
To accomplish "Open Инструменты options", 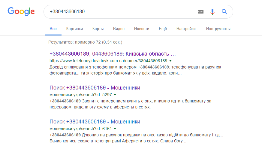I will point(218,29).
